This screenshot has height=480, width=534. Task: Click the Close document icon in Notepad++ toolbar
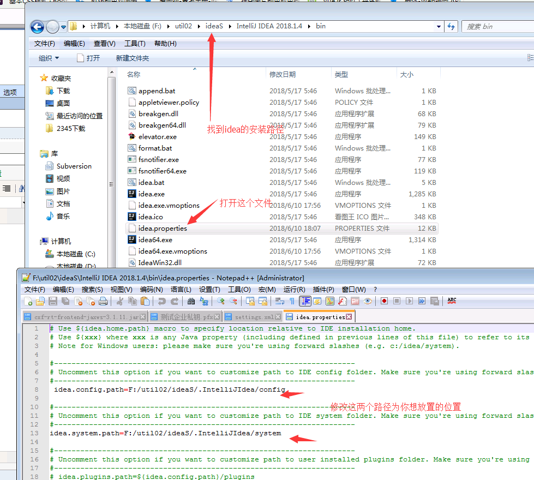point(79,301)
